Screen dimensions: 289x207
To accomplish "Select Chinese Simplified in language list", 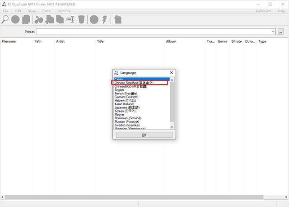I will point(134,83).
